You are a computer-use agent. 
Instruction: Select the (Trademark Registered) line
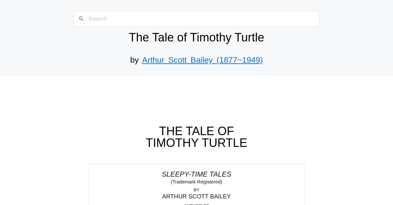196,182
